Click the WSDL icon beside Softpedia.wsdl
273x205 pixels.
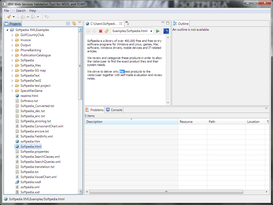coord(17,182)
